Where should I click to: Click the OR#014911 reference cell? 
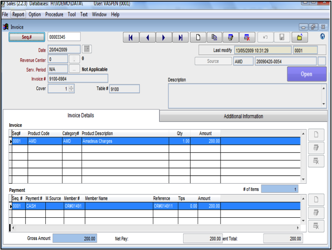(165, 206)
